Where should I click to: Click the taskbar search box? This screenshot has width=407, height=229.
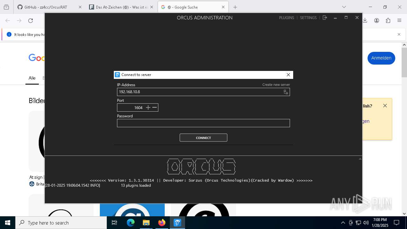[x=61, y=223]
